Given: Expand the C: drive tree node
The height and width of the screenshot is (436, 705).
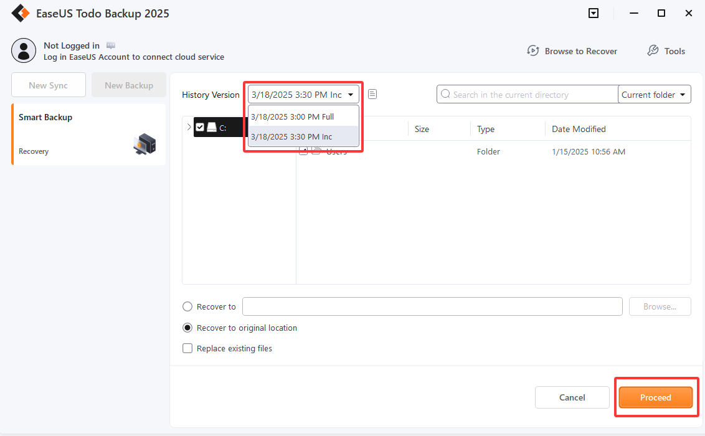Looking at the screenshot, I should (189, 127).
